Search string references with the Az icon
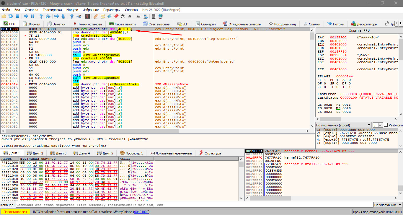The image size is (403, 215). (x=138, y=16)
